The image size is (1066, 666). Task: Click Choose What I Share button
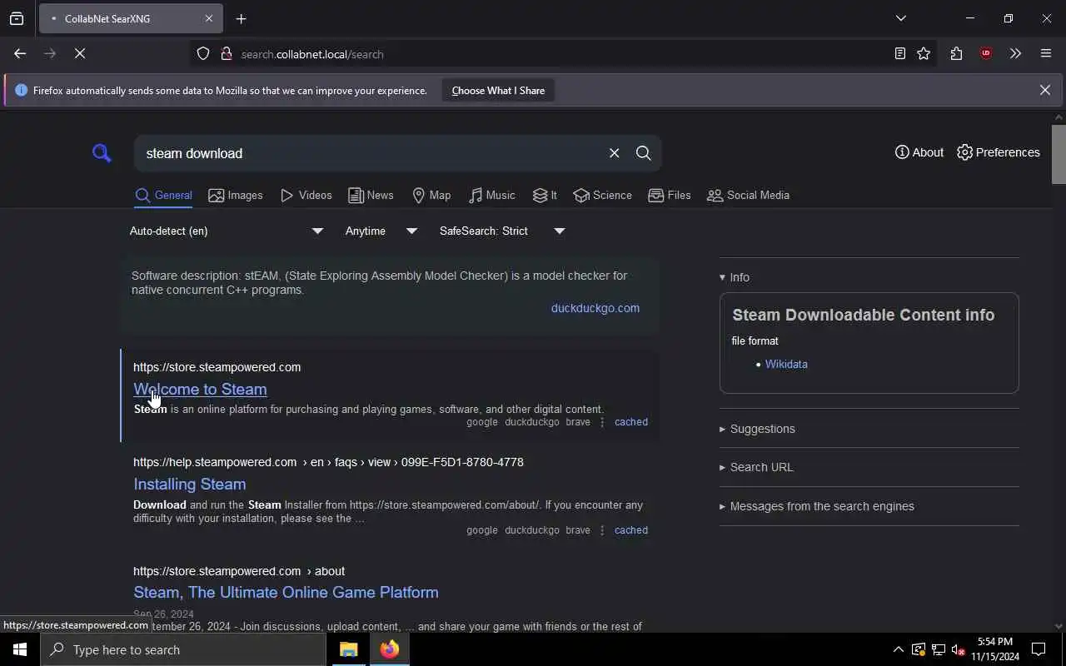click(x=498, y=90)
